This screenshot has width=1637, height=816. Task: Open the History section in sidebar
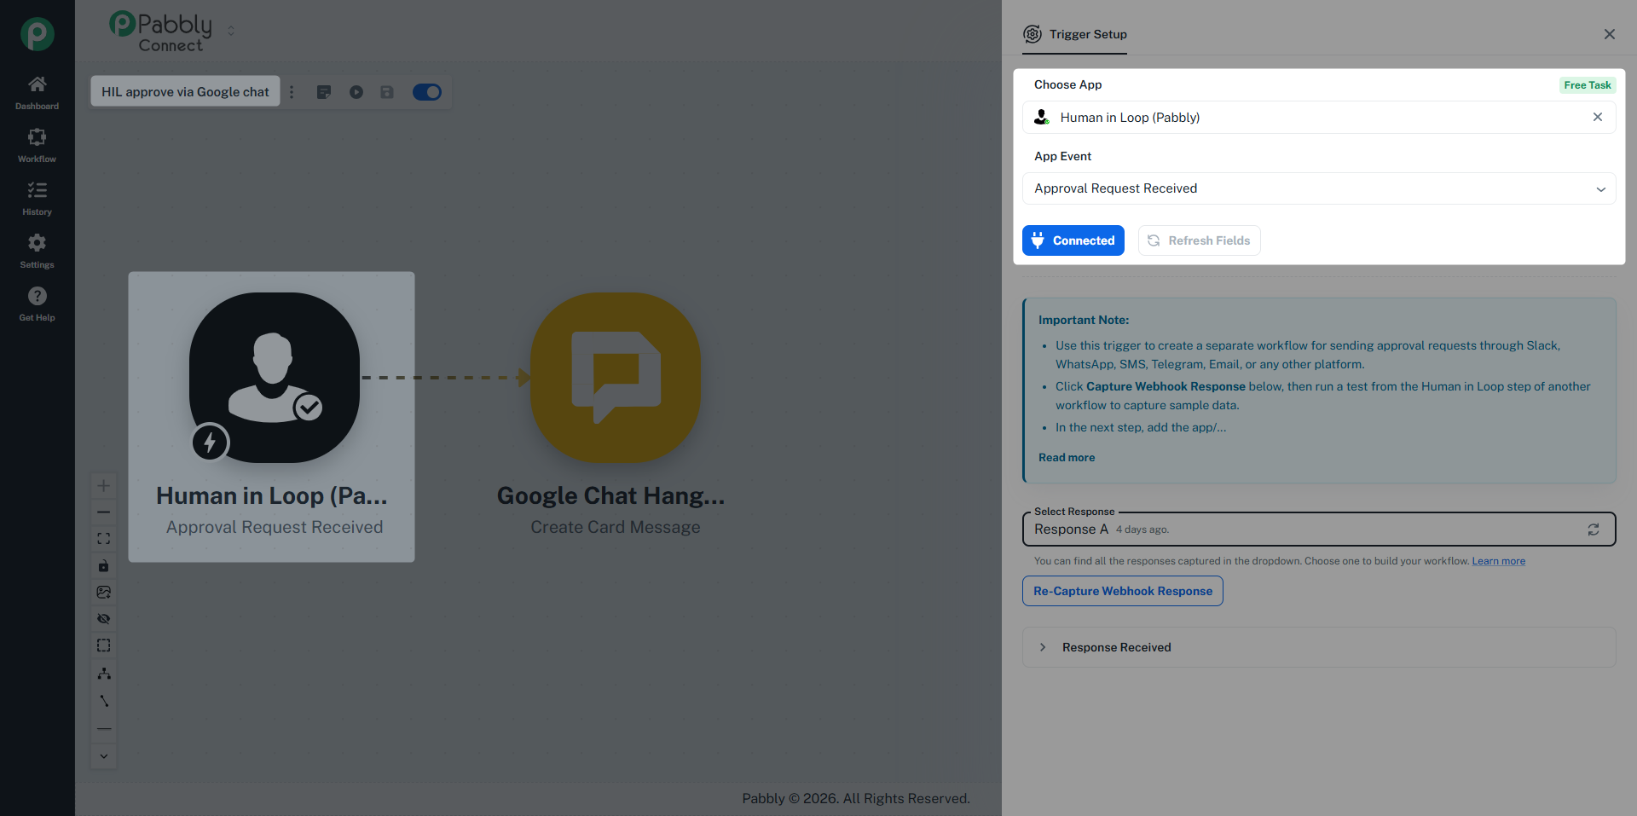(x=37, y=199)
